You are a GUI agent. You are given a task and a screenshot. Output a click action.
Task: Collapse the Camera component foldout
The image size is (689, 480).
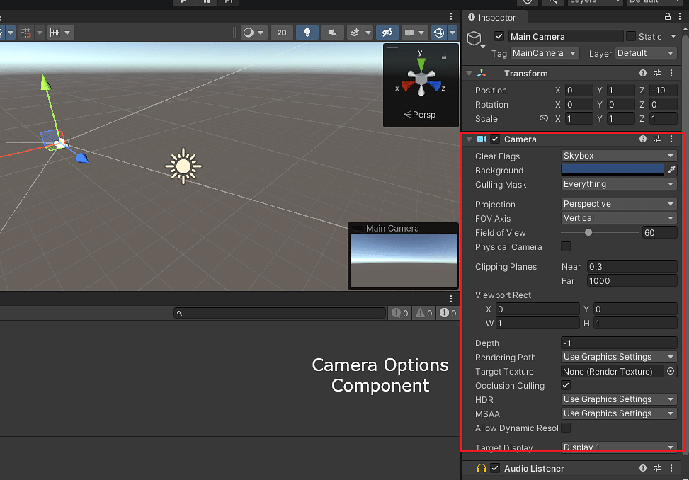click(469, 139)
